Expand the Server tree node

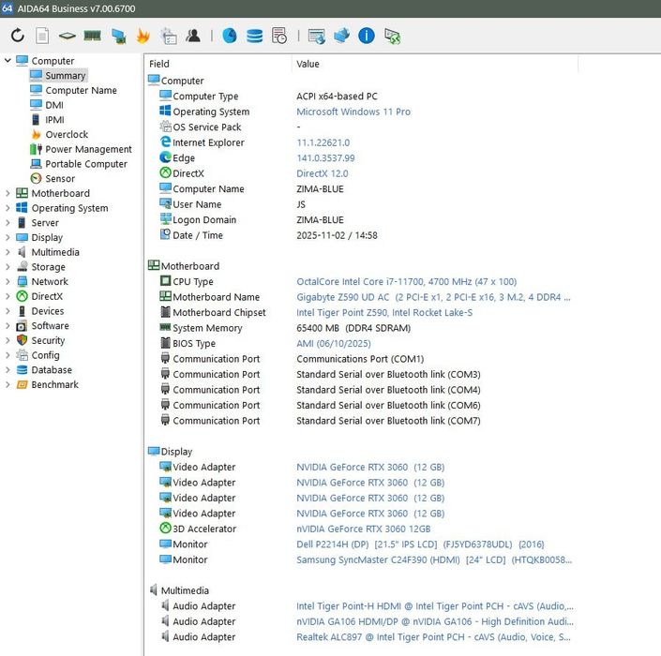pos(8,222)
